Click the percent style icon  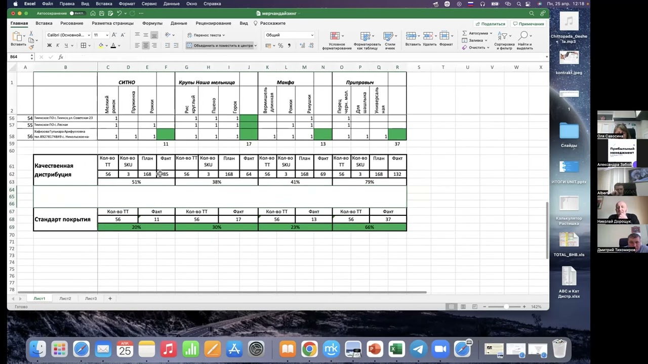(x=280, y=45)
